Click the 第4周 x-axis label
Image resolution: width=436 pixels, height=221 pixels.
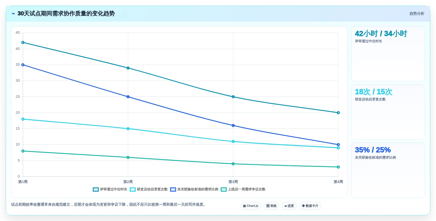(x=338, y=182)
